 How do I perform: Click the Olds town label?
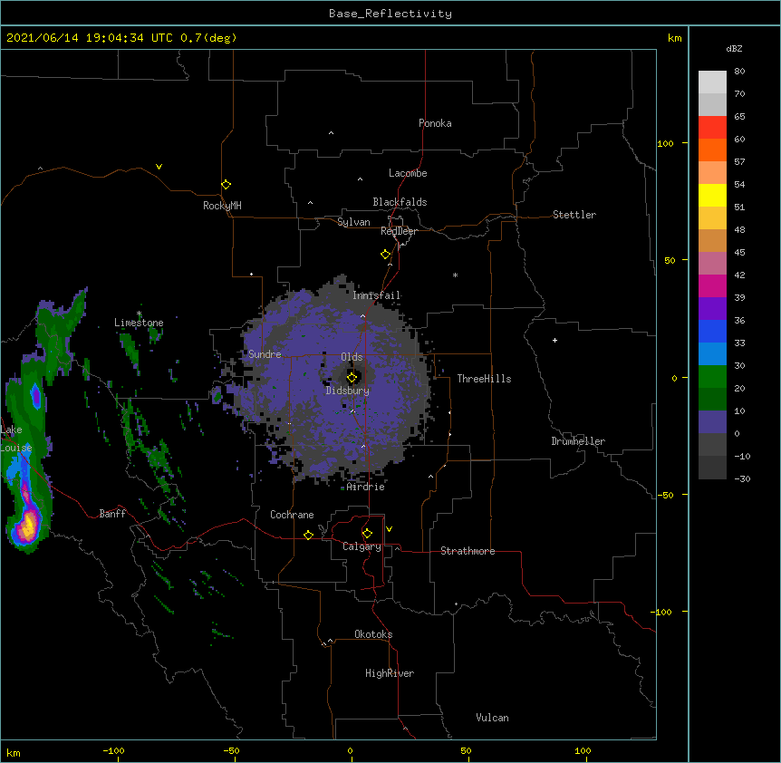(x=352, y=357)
